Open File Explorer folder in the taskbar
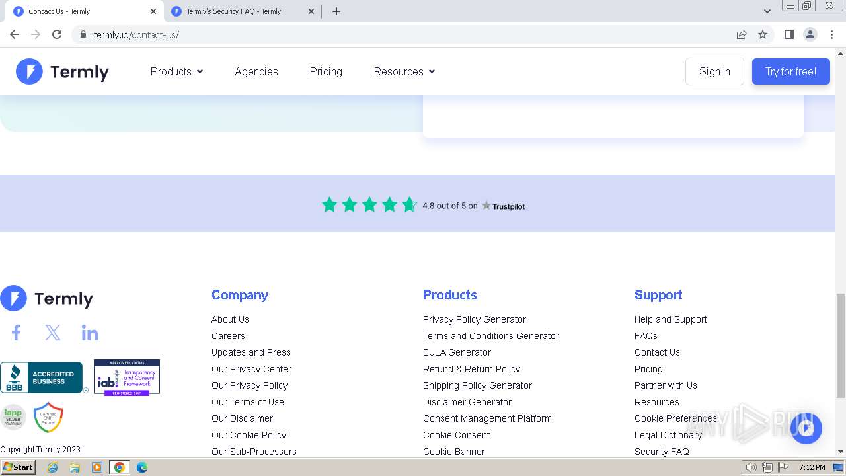This screenshot has height=476, width=846. pos(75,467)
